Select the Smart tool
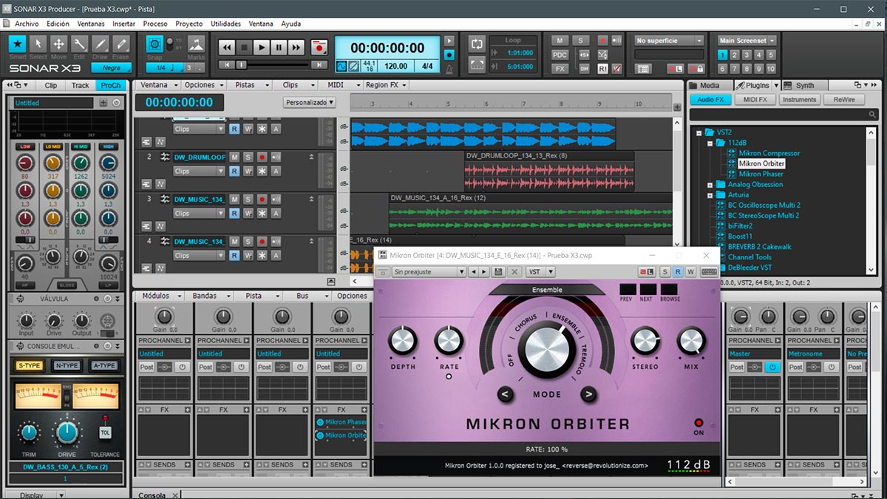 point(17,44)
